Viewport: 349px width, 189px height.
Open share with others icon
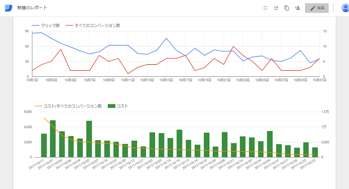pyautogui.click(x=297, y=8)
